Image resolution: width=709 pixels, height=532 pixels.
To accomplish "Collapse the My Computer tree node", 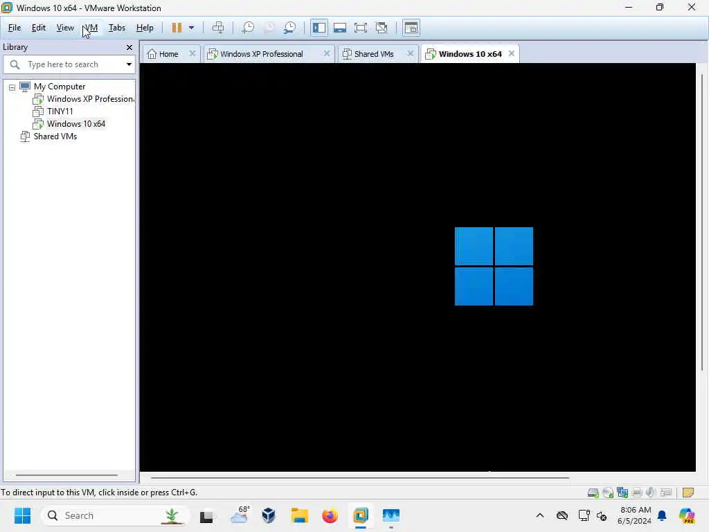I will coord(12,87).
